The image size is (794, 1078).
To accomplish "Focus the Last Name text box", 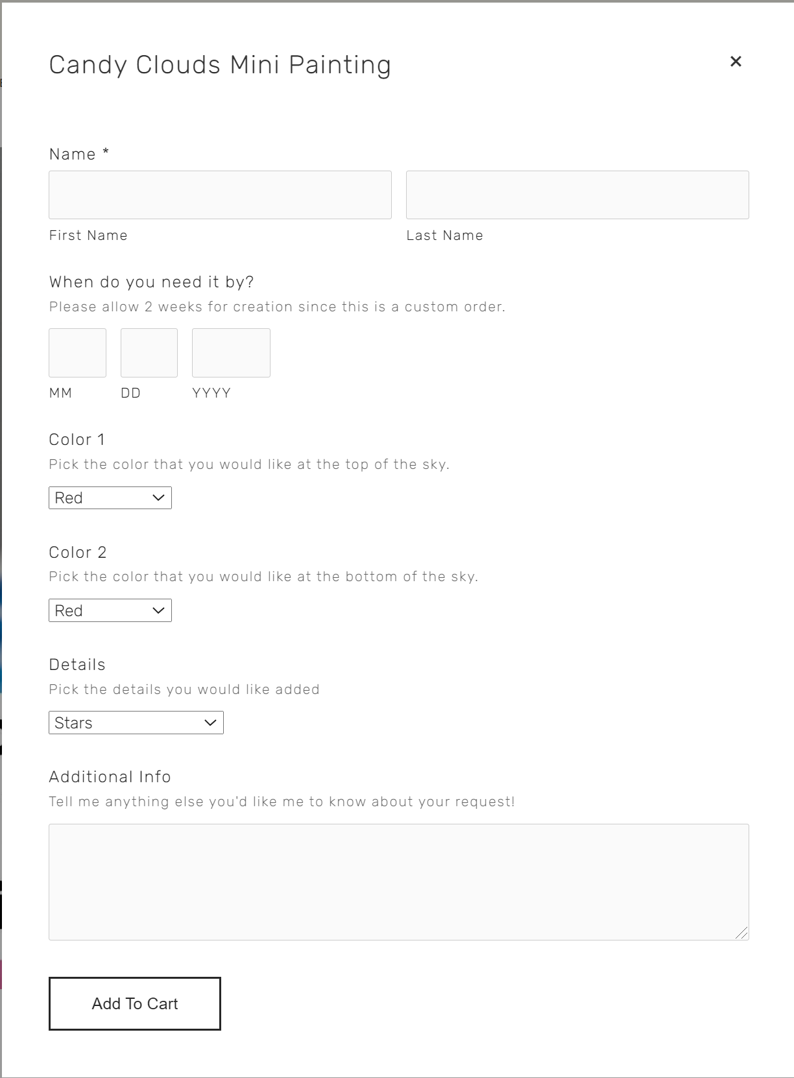I will [x=577, y=195].
